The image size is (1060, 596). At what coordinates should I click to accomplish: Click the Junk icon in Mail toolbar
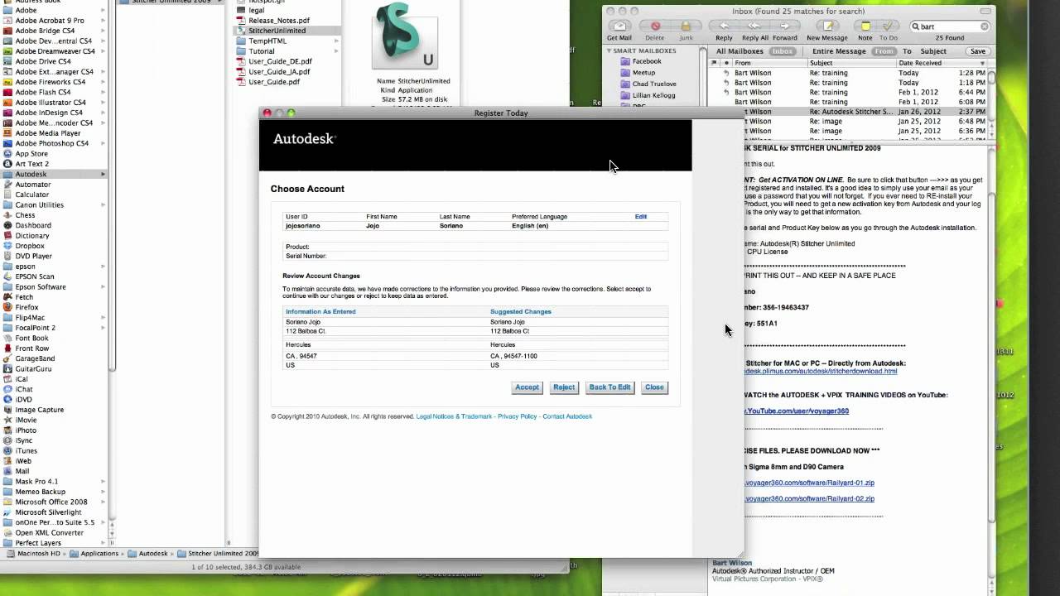click(686, 26)
